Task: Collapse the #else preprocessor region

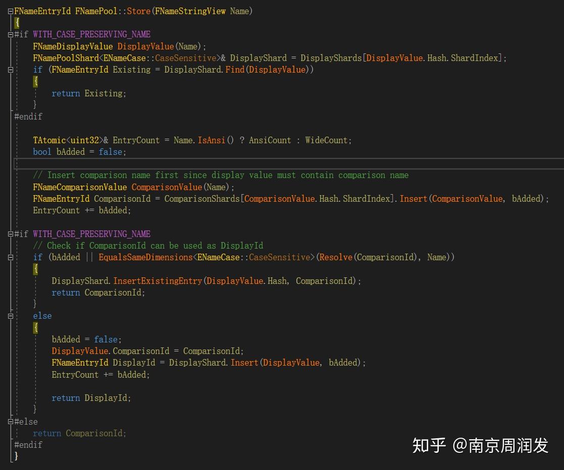Action: 10,422
